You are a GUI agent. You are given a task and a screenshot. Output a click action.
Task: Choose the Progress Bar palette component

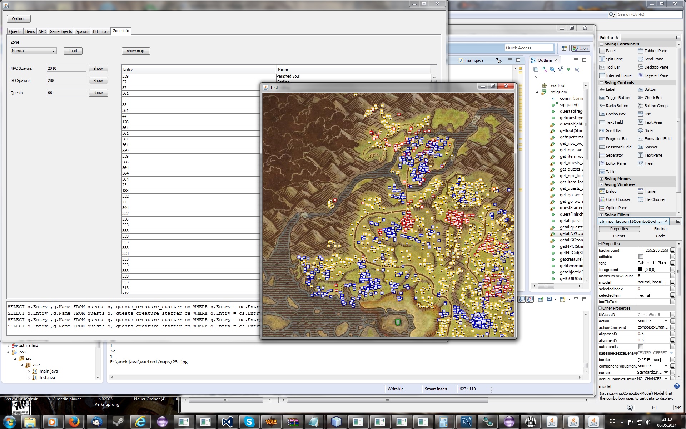613,139
